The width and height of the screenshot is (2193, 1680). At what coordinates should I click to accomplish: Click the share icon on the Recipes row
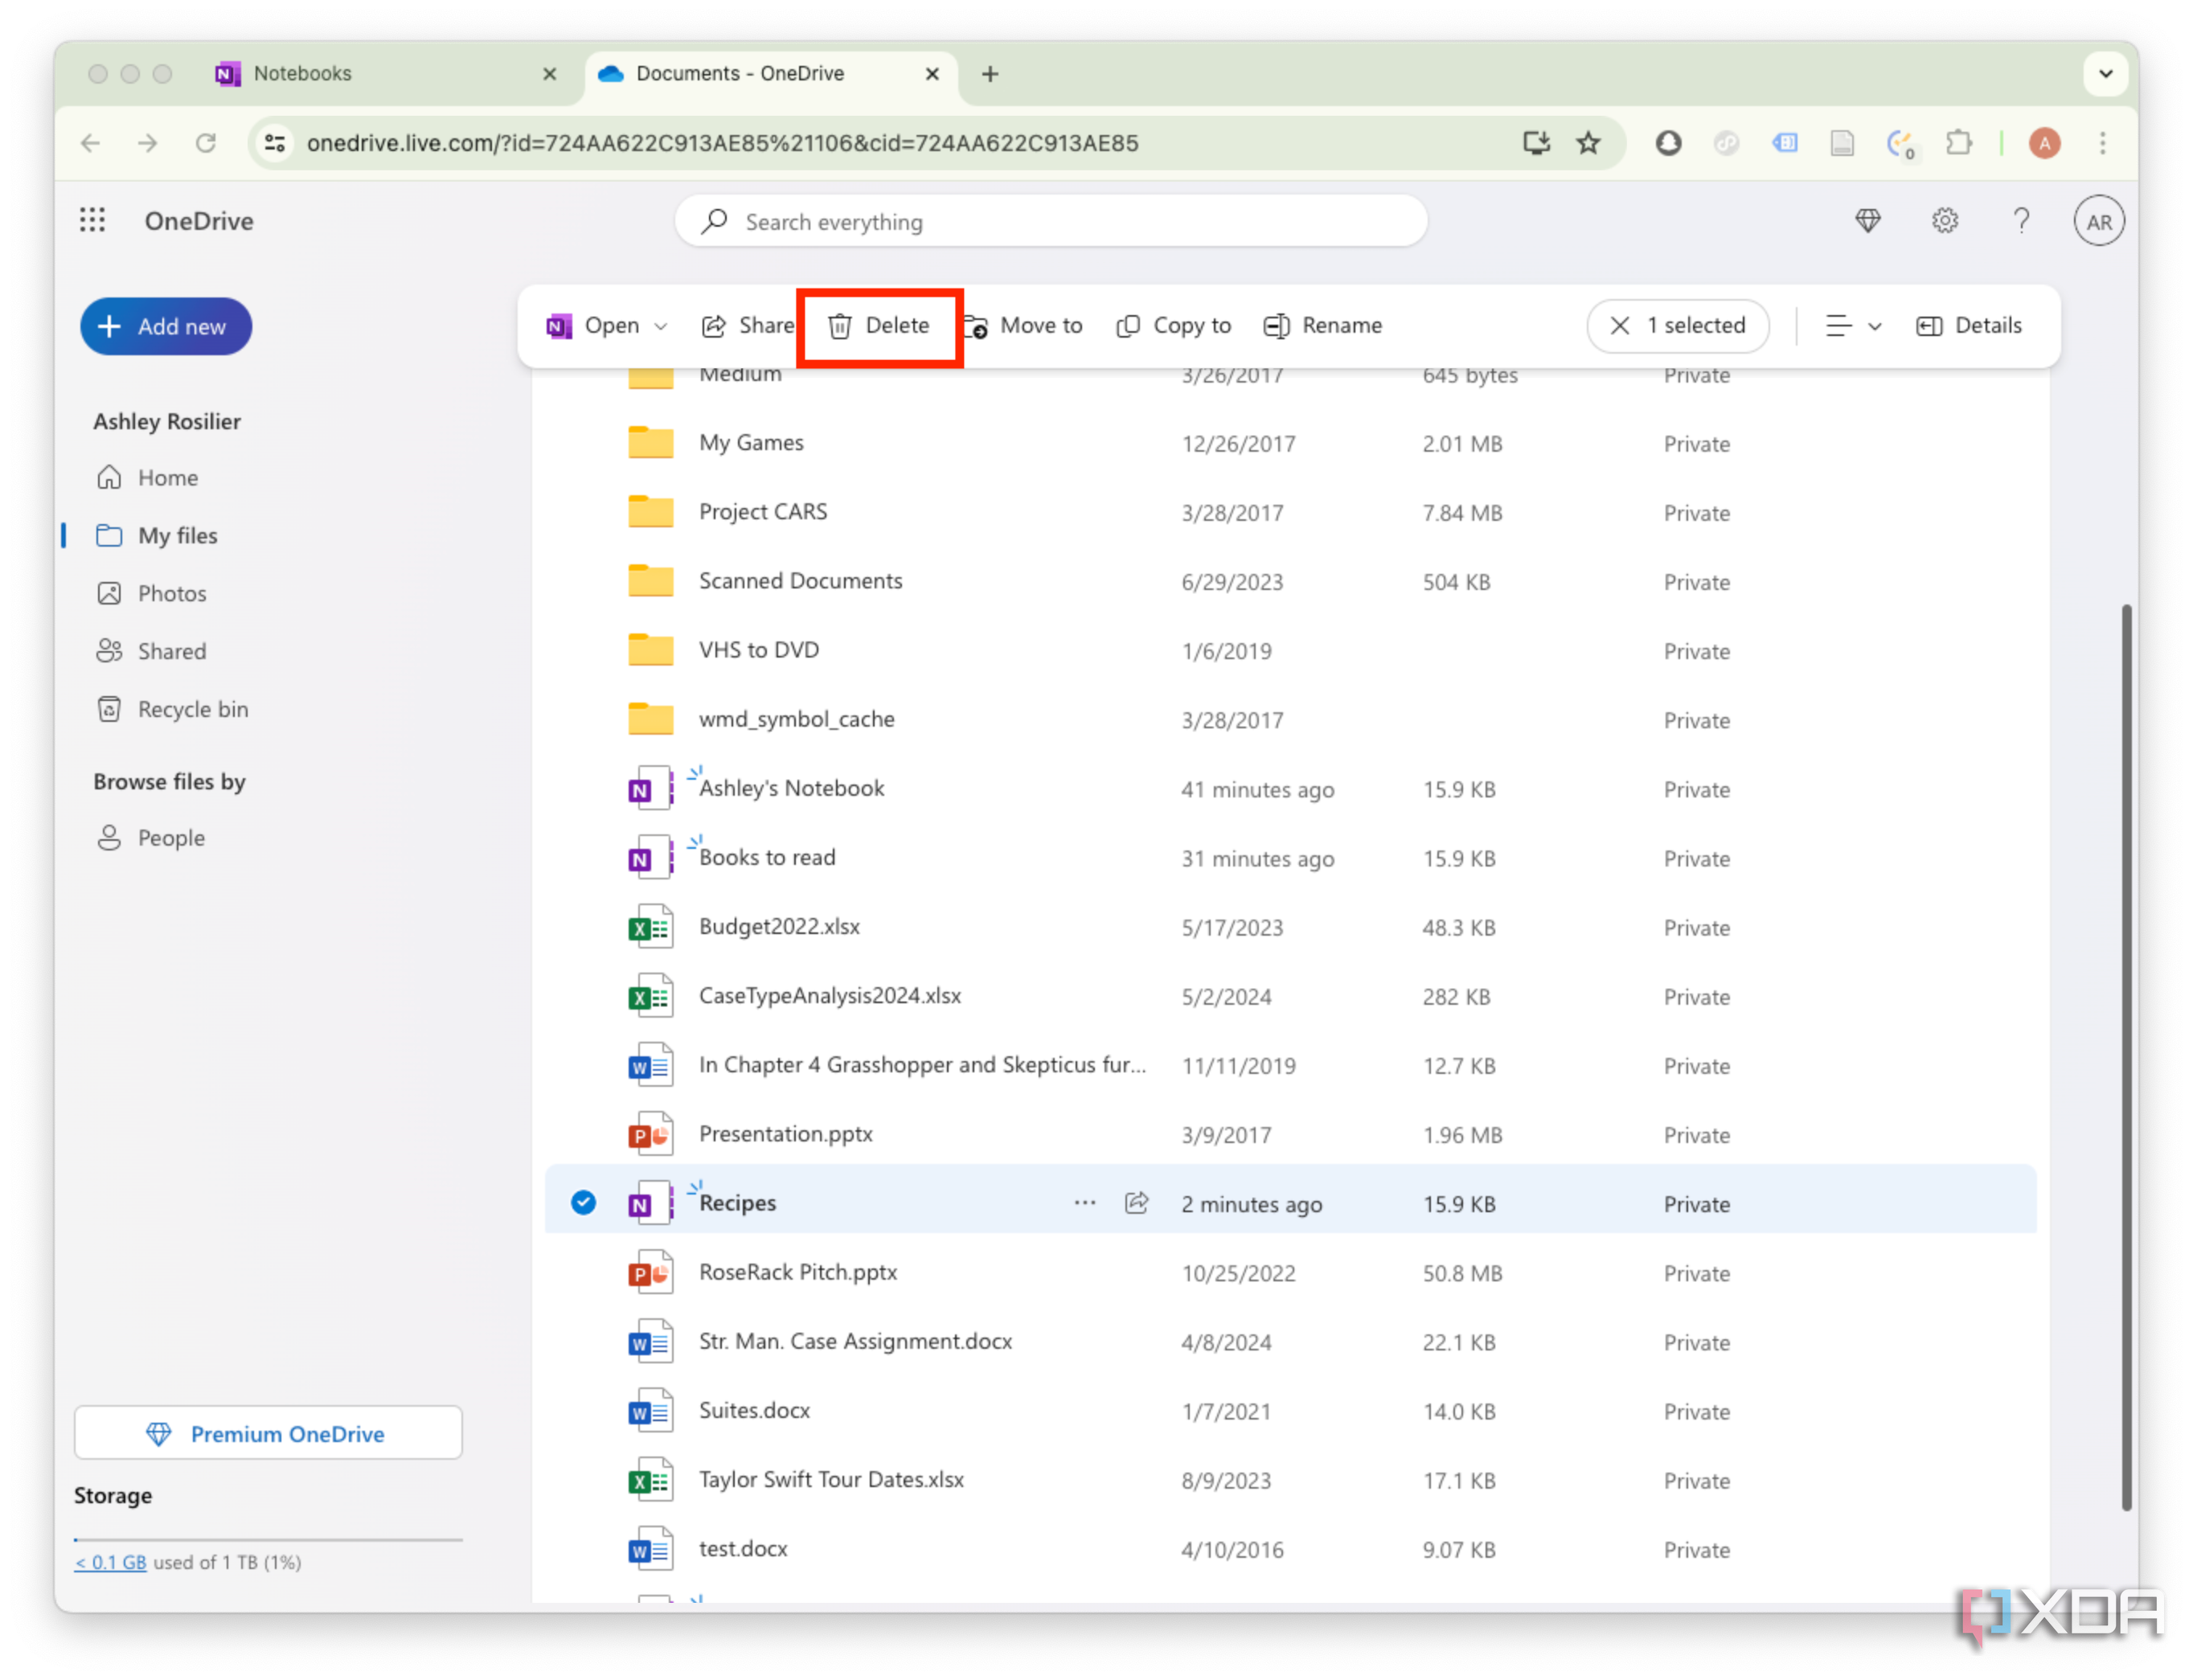click(1137, 1203)
